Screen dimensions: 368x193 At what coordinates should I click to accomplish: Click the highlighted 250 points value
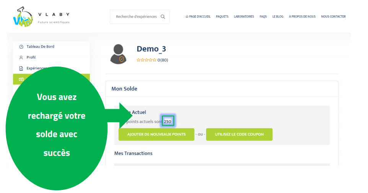[x=168, y=121]
